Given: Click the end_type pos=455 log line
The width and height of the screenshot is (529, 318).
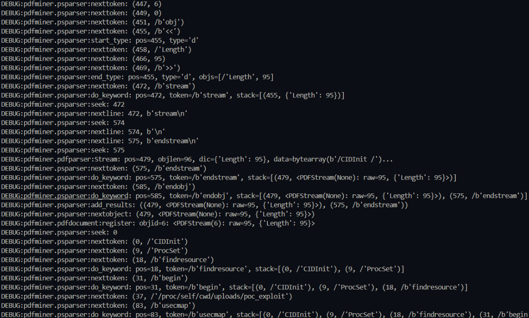Looking at the screenshot, I should 137,78.
